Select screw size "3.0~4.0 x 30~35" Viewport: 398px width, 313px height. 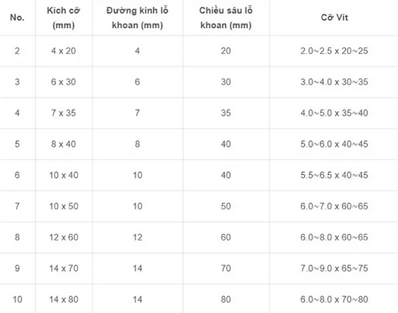coord(334,82)
